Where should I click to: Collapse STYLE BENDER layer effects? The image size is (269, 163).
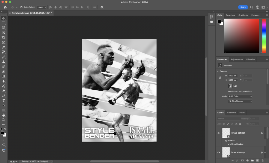click(265, 133)
